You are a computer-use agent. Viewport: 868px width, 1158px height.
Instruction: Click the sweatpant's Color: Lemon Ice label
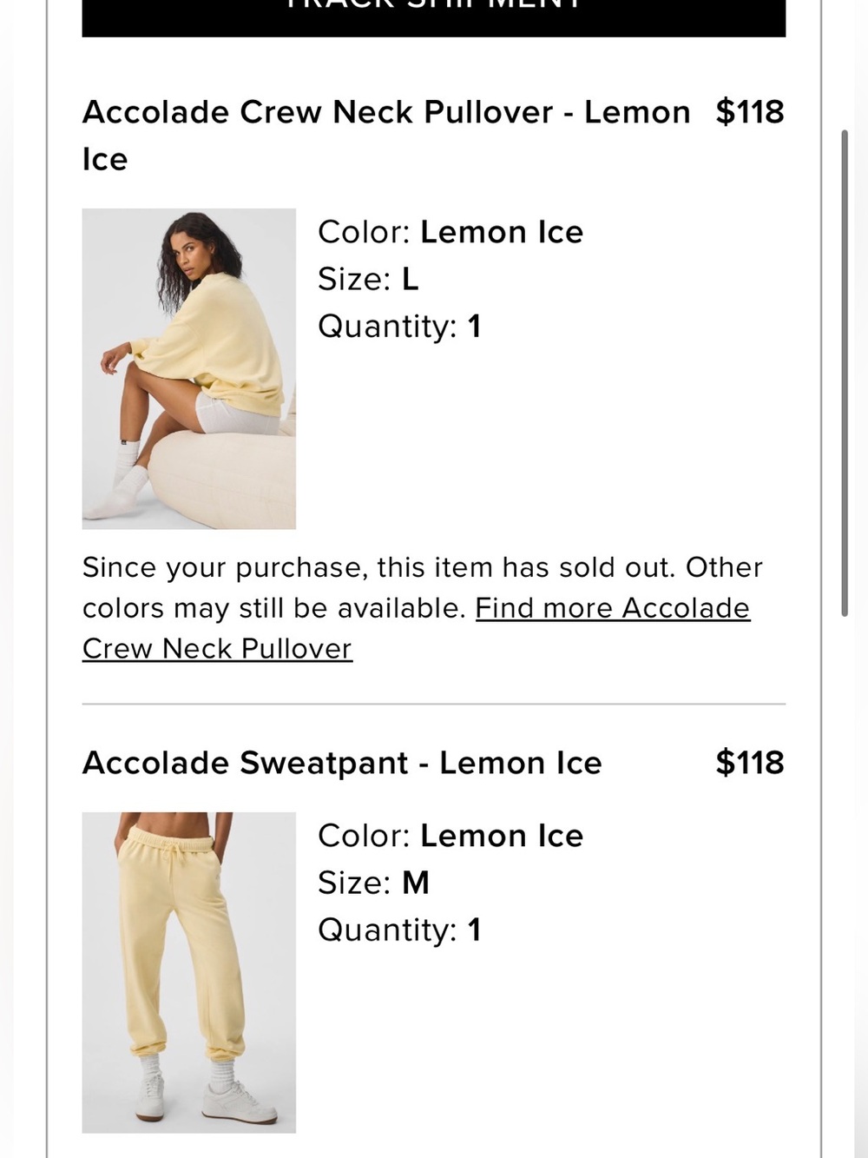tap(450, 836)
